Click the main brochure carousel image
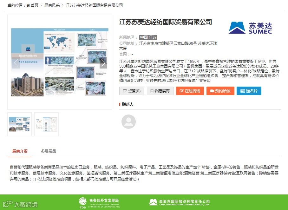The height and width of the screenshot is (210, 288). [x=60, y=62]
